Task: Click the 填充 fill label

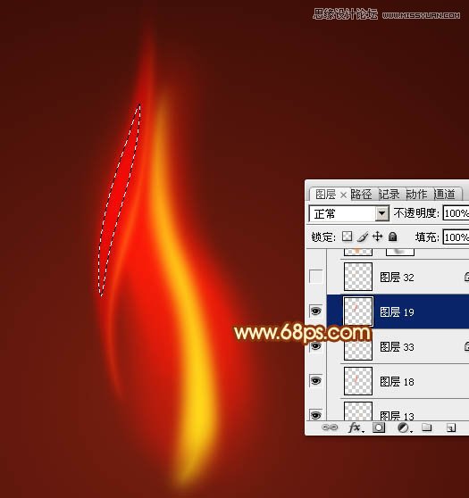Action: pyautogui.click(x=427, y=237)
